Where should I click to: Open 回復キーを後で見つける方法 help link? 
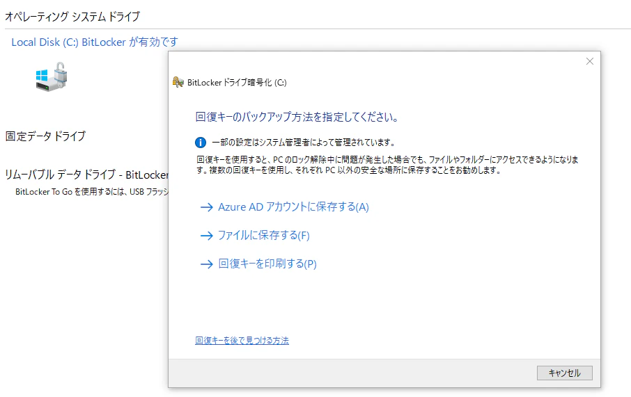(x=242, y=341)
